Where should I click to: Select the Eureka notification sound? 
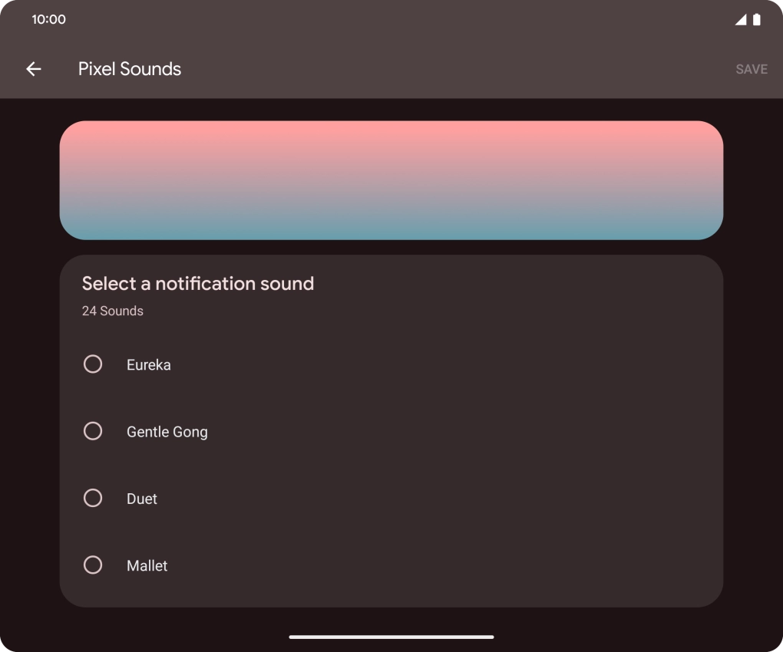(93, 364)
